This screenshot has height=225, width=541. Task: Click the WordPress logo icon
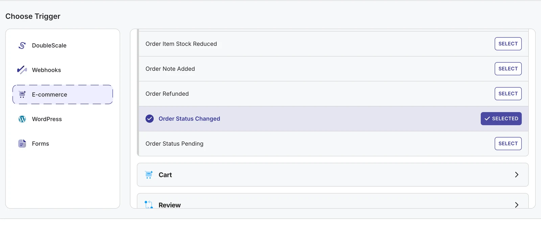click(x=22, y=119)
